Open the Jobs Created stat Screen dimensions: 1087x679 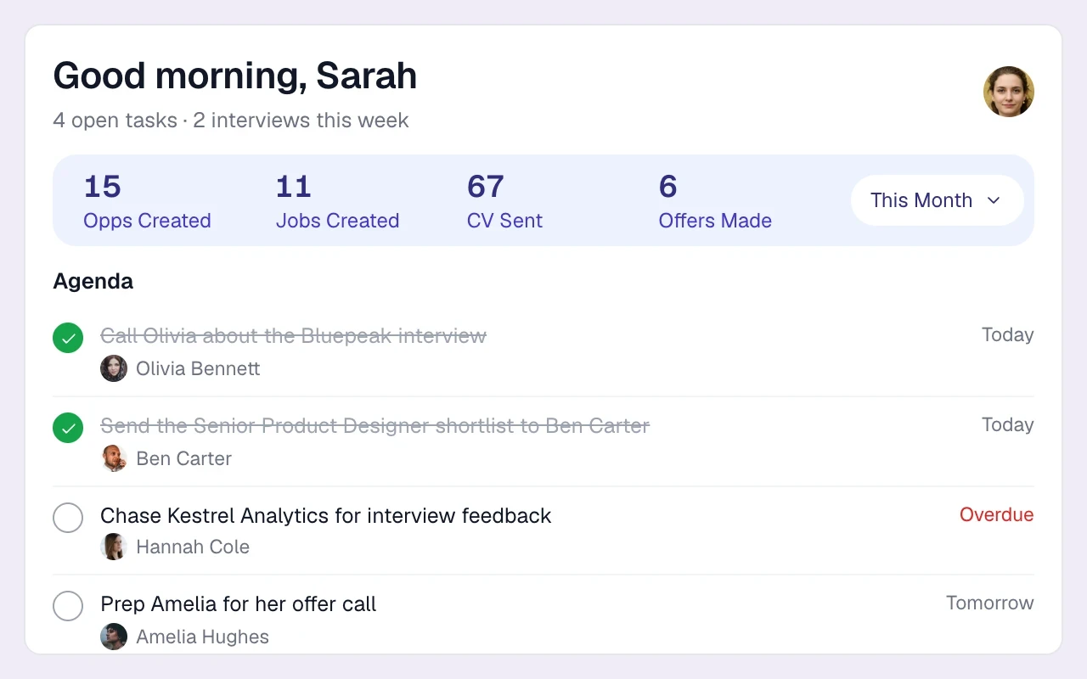point(337,201)
